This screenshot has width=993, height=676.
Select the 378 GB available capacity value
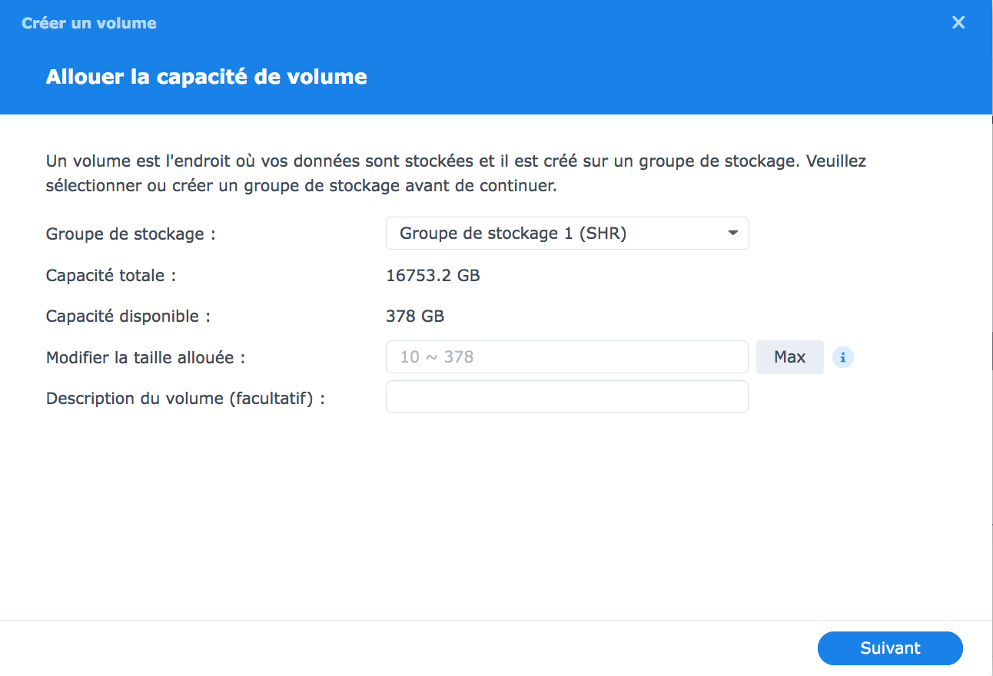(415, 316)
